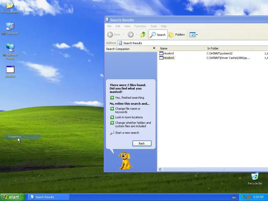Click the Search Results address bar icon

coord(120,43)
